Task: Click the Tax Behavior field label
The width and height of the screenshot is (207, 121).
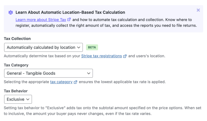Action: click(x=16, y=91)
